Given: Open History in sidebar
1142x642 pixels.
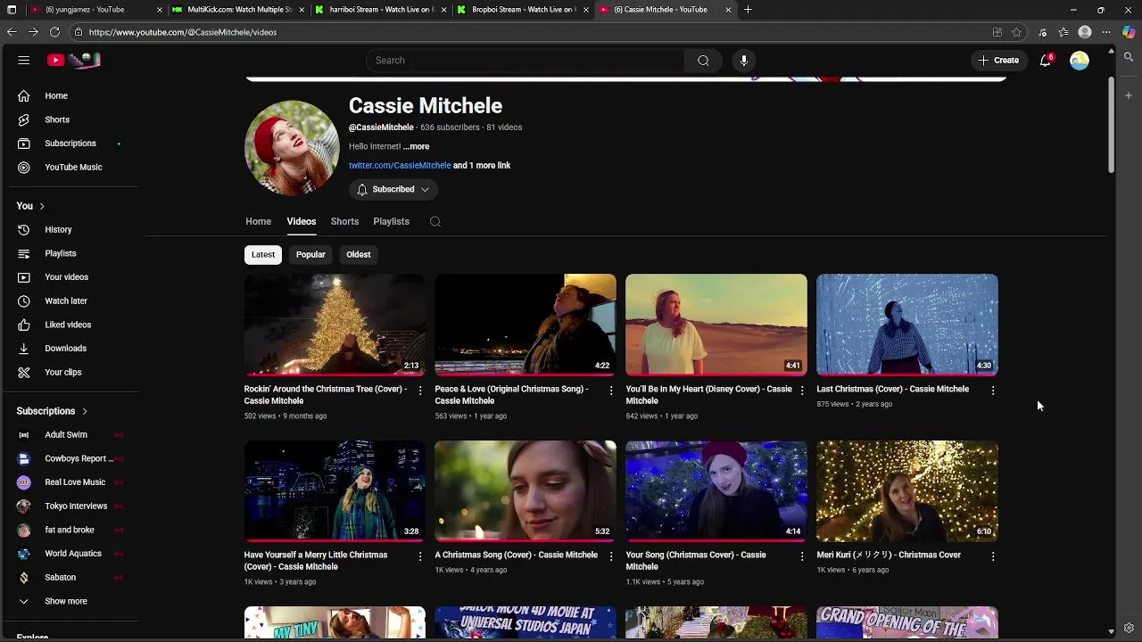Looking at the screenshot, I should click(72, 229).
